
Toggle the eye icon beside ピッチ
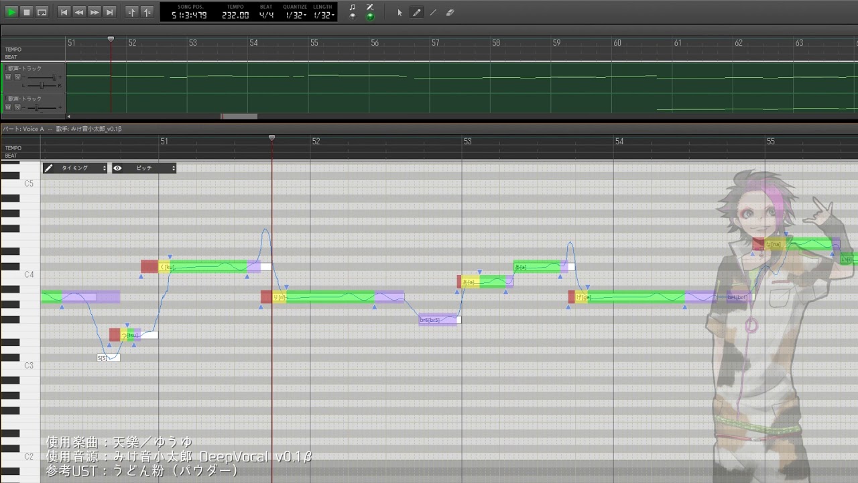[x=117, y=168]
